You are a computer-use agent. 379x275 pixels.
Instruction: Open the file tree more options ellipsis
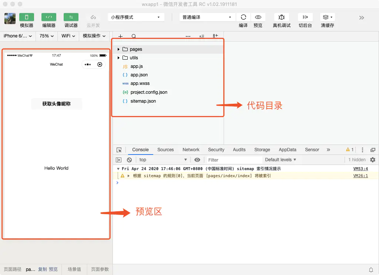click(x=188, y=36)
